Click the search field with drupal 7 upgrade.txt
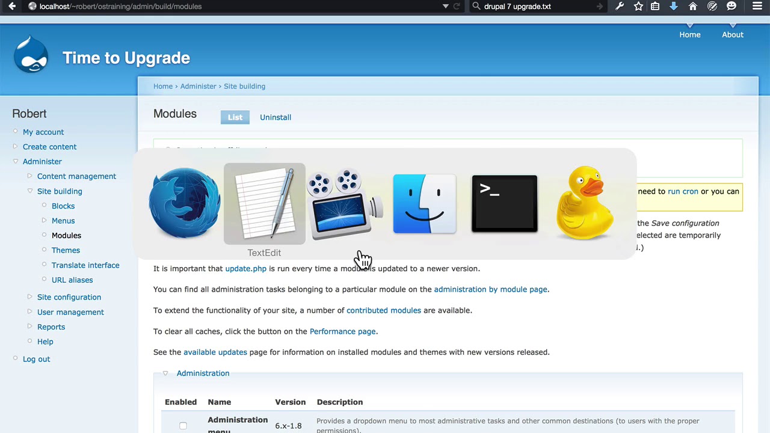This screenshot has width=770, height=433. click(537, 6)
